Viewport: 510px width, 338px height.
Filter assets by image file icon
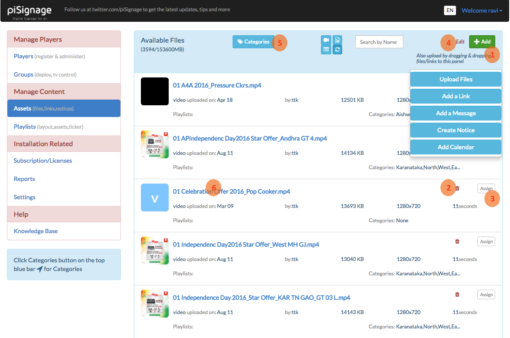[337, 40]
